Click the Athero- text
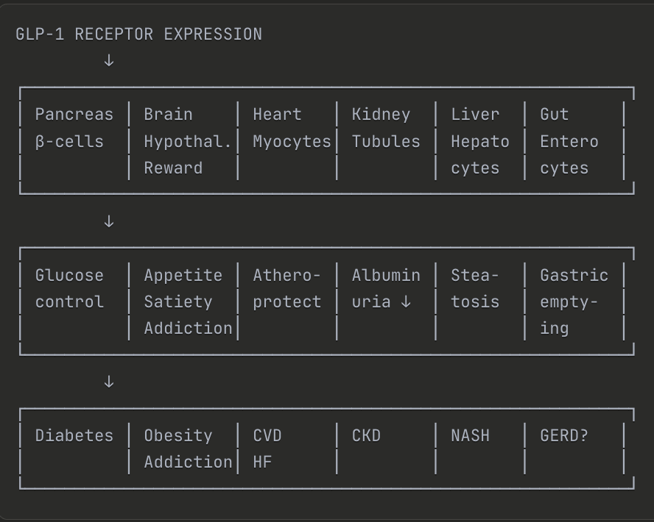This screenshot has width=654, height=522. (286, 275)
